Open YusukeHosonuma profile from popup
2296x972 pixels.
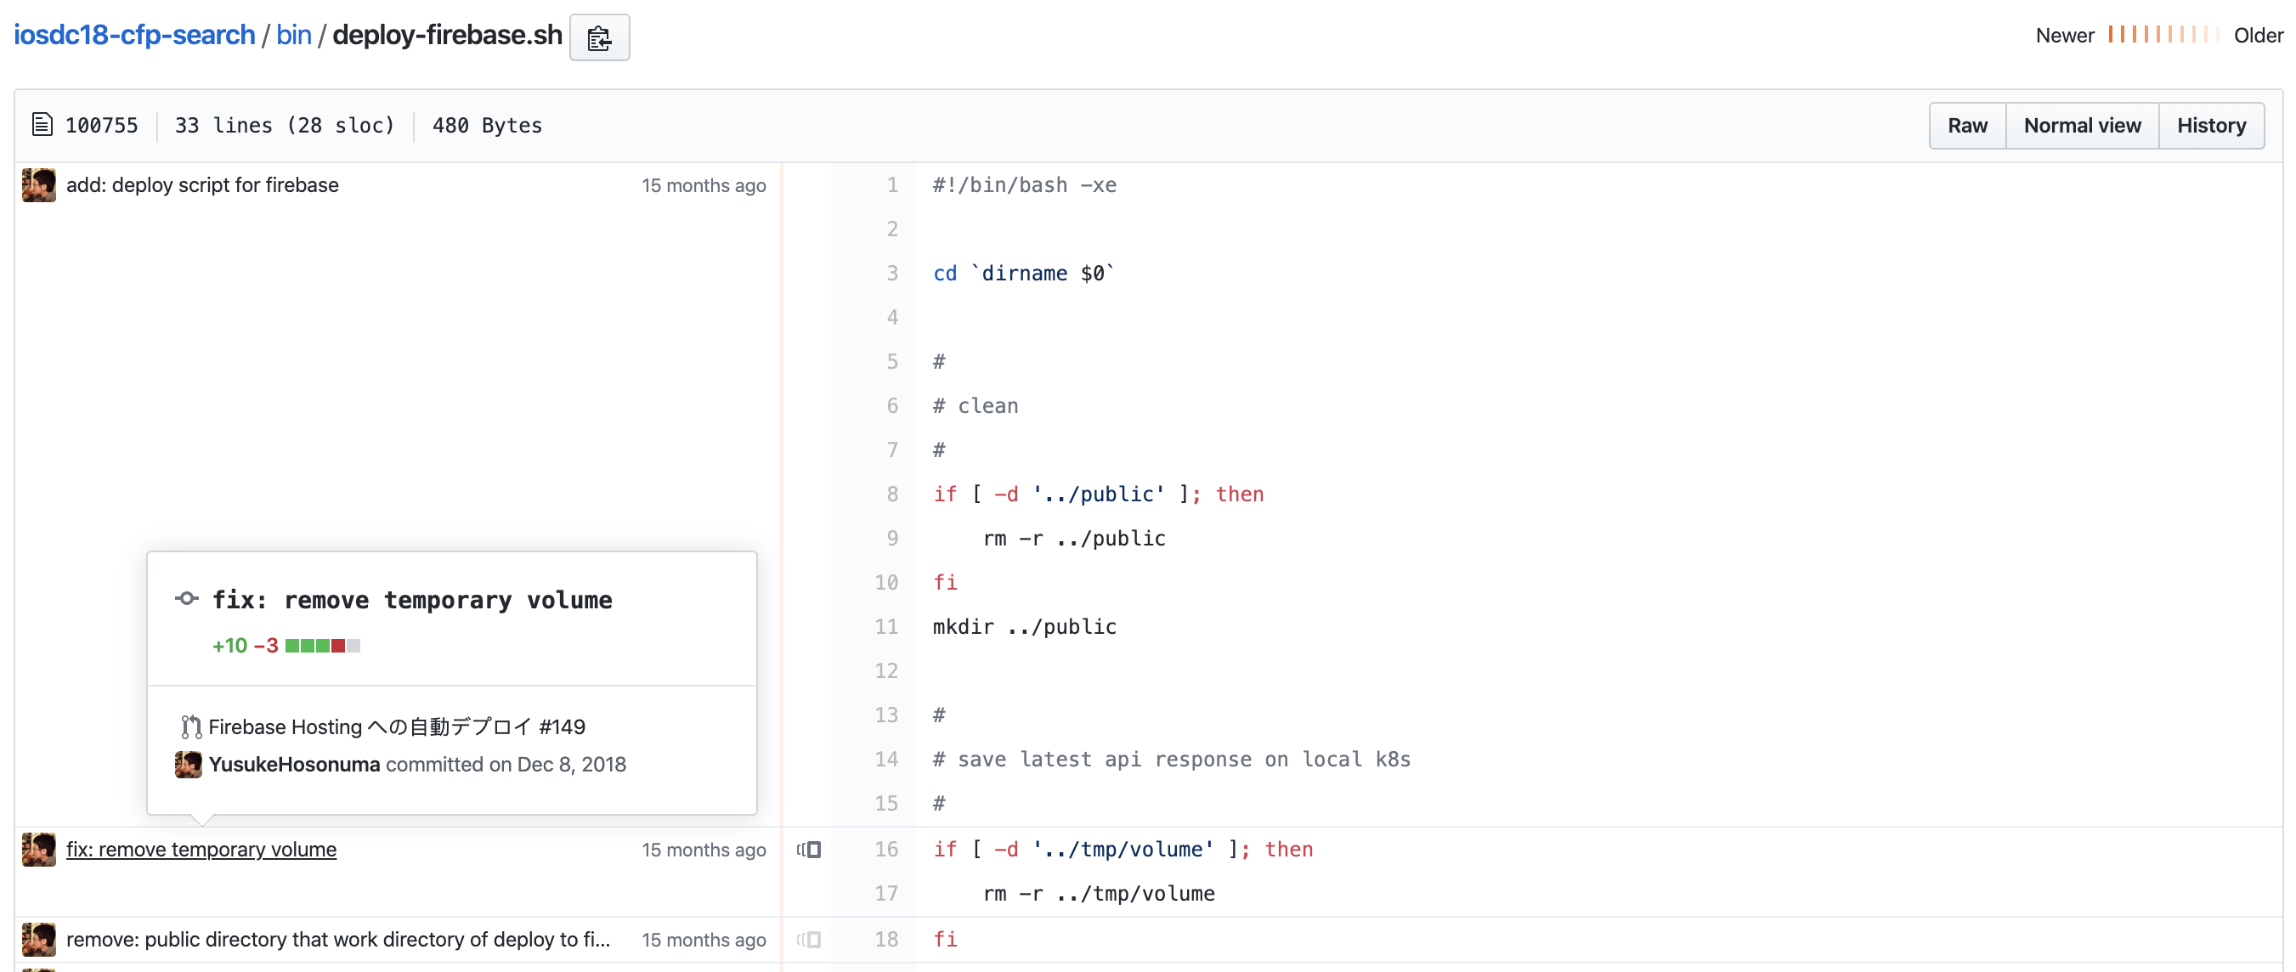[294, 765]
